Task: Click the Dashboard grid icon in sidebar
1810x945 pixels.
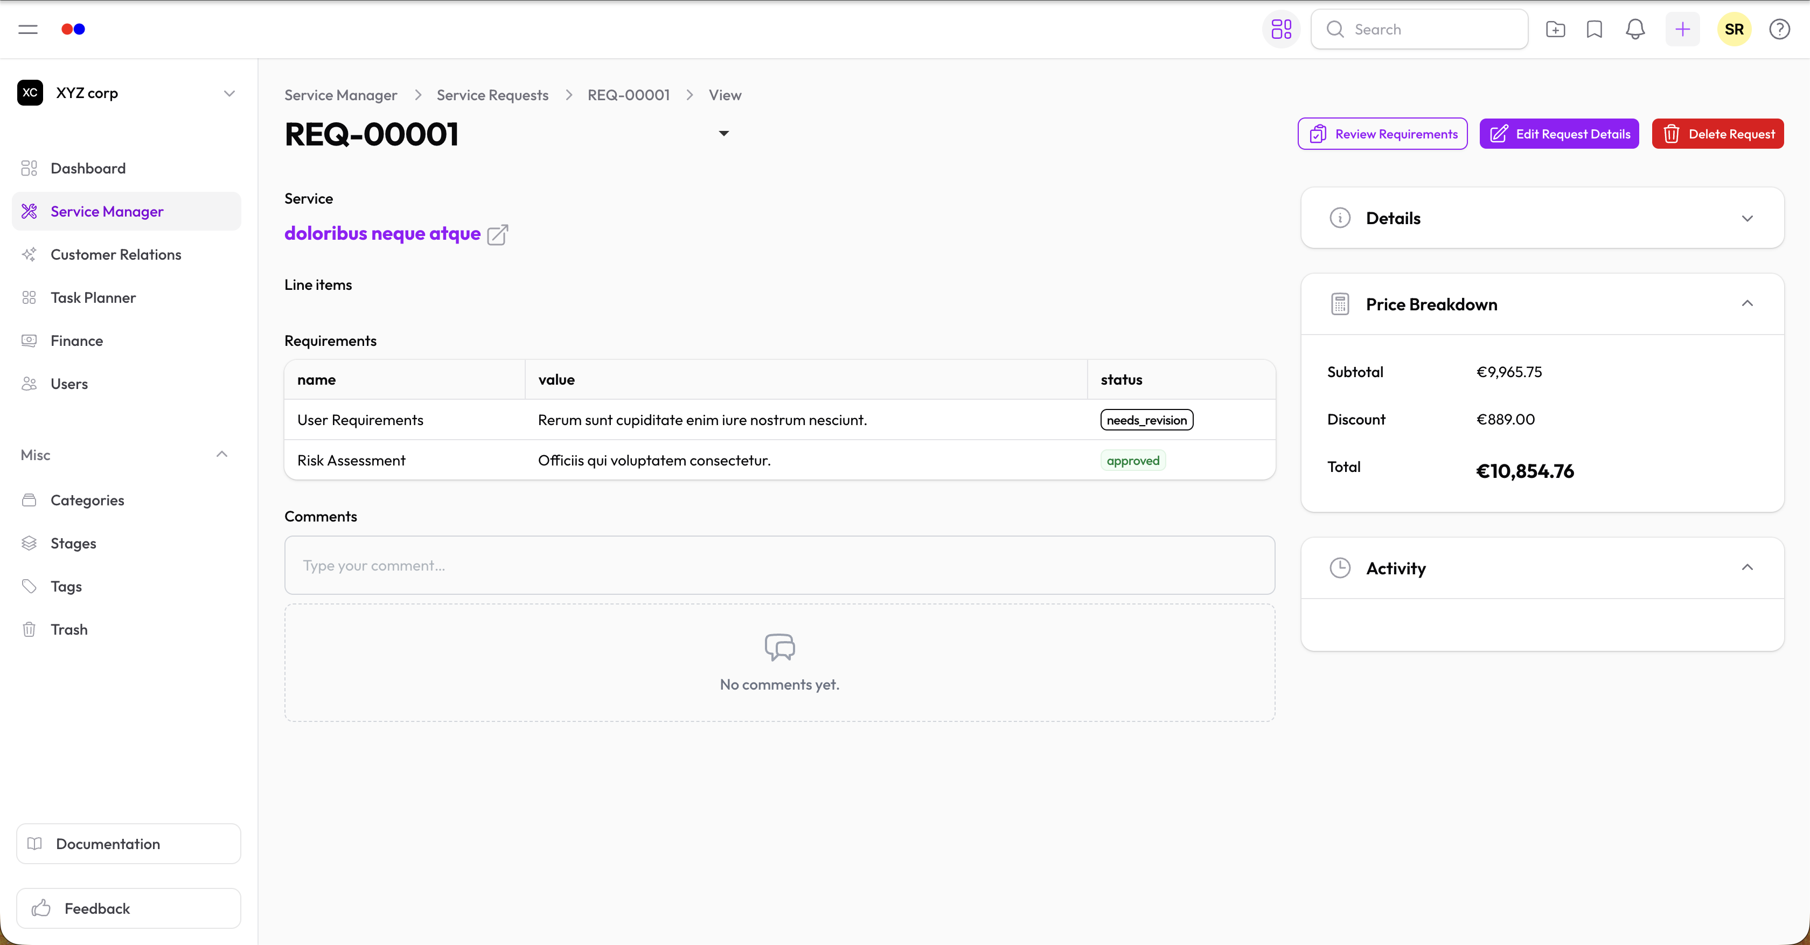Action: coord(29,168)
